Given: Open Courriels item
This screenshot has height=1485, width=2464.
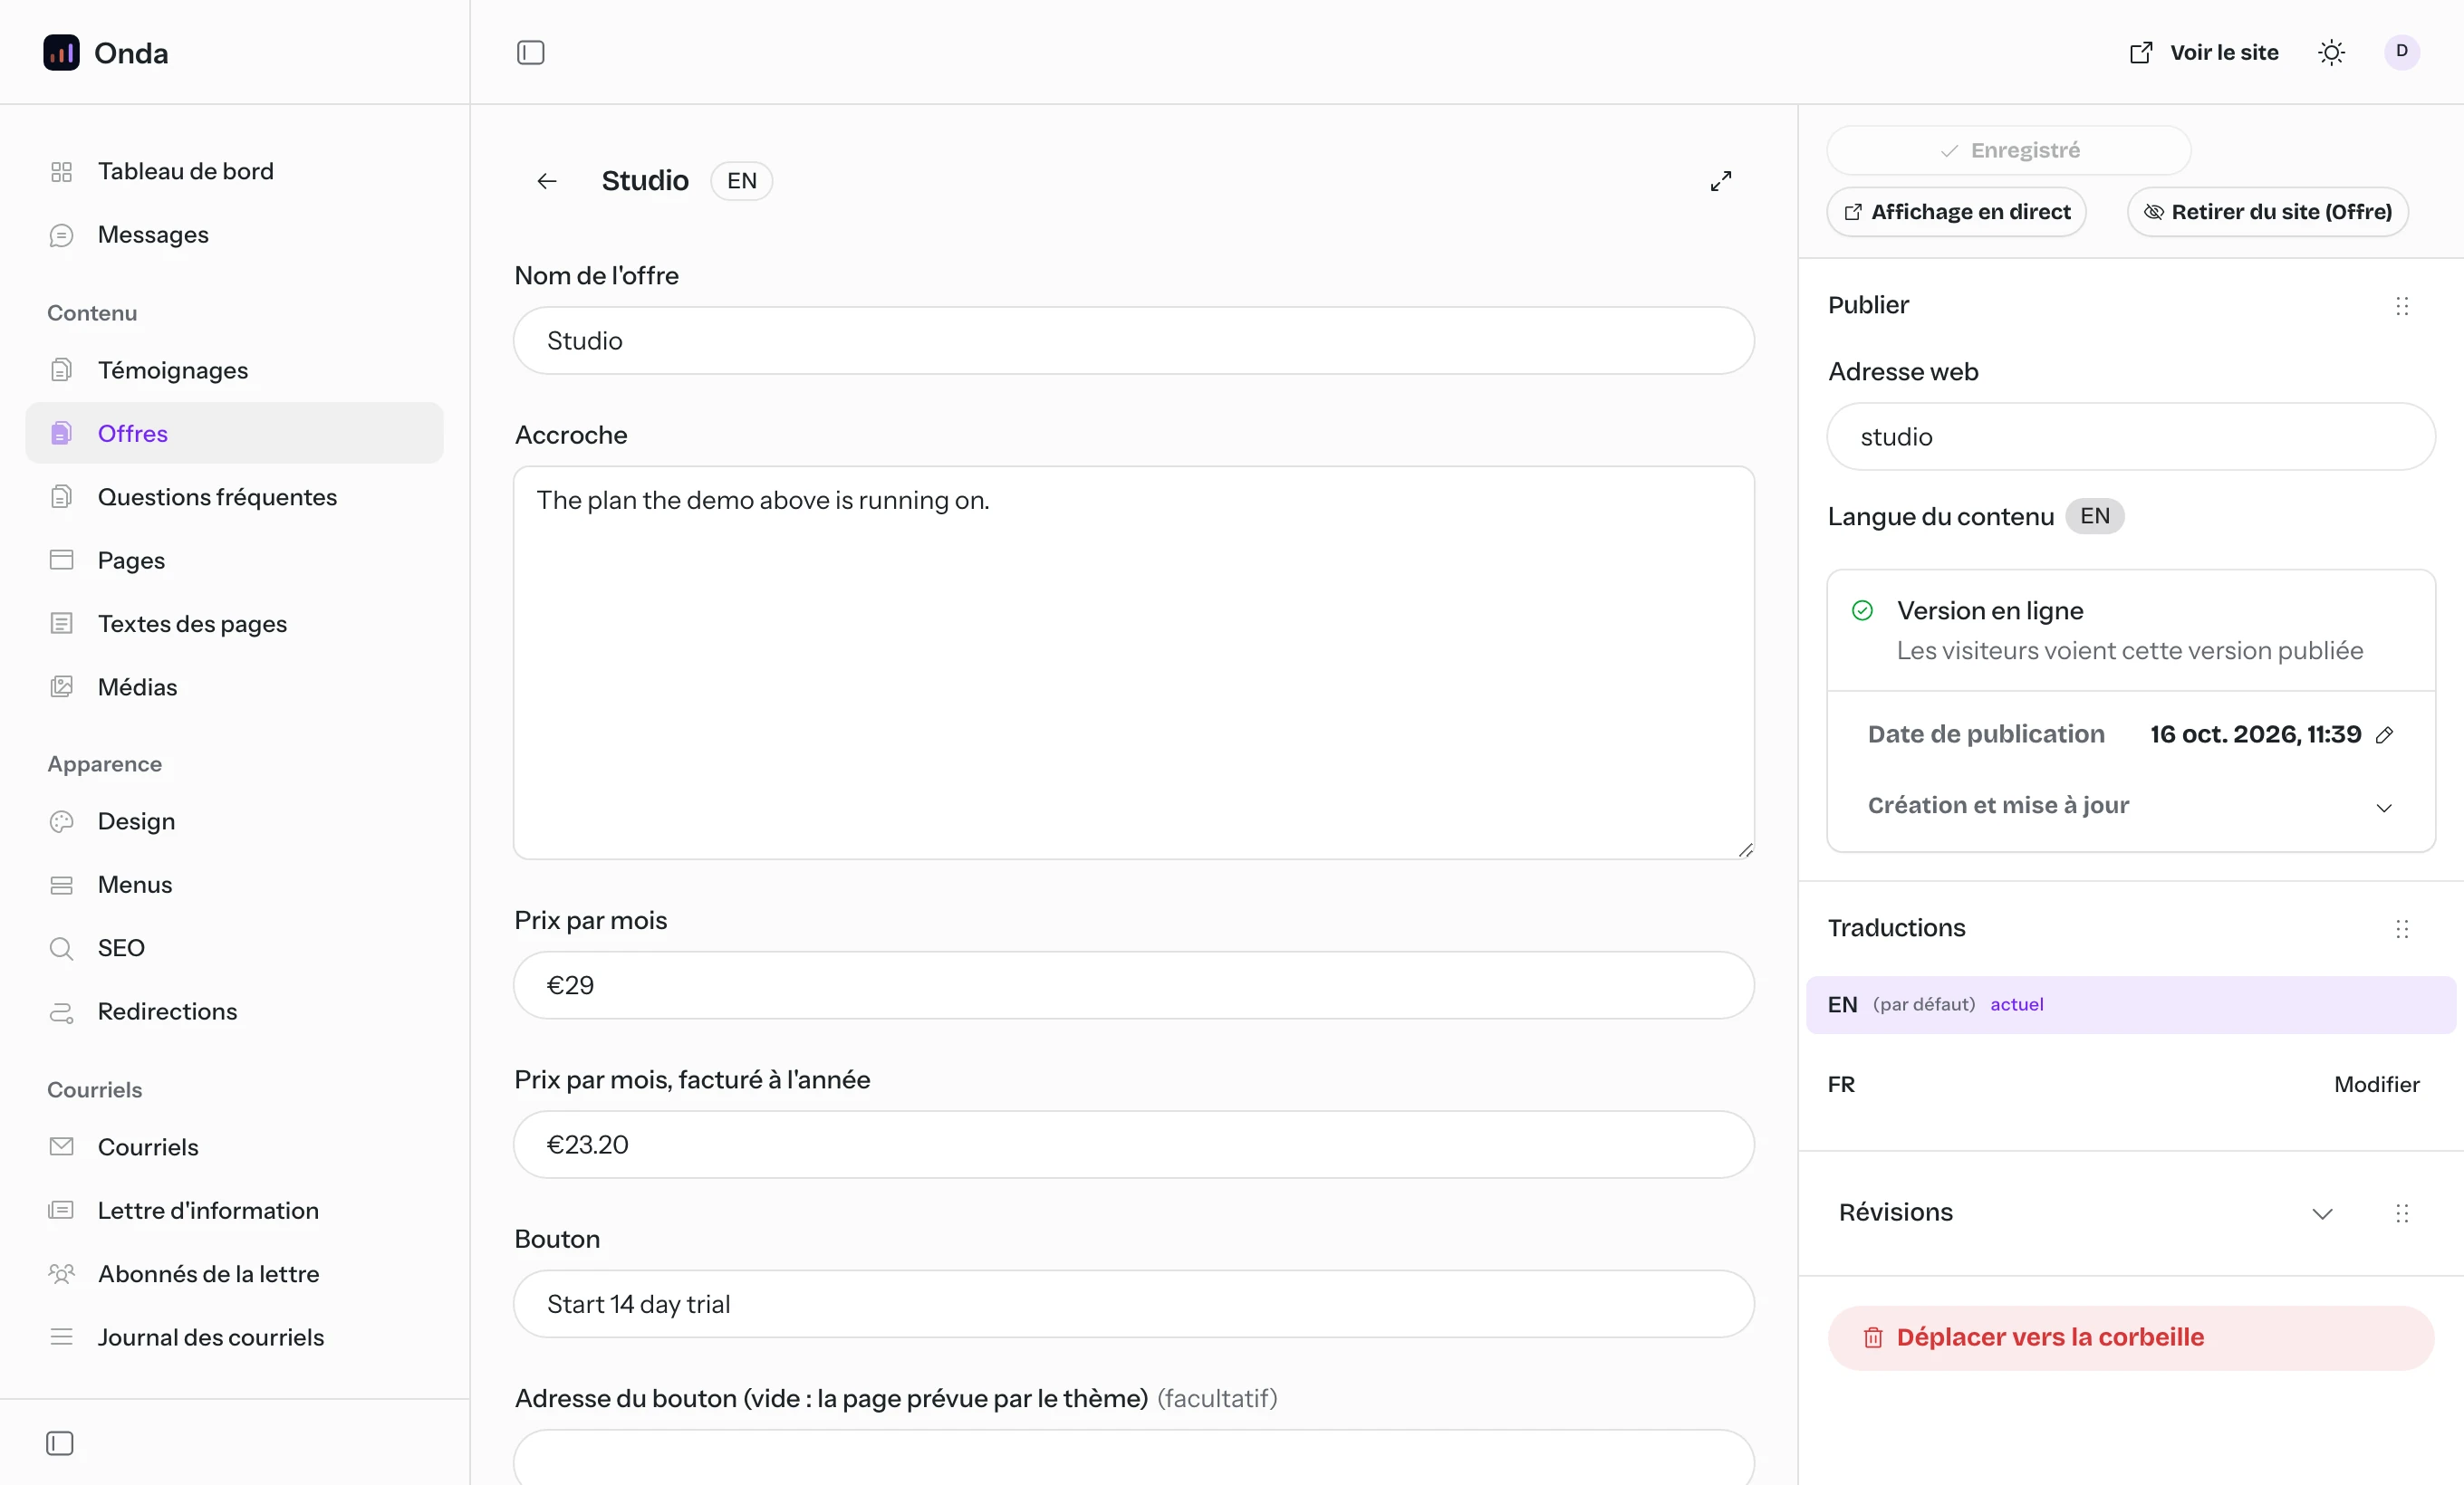Looking at the screenshot, I should pyautogui.click(x=234, y=1146).
